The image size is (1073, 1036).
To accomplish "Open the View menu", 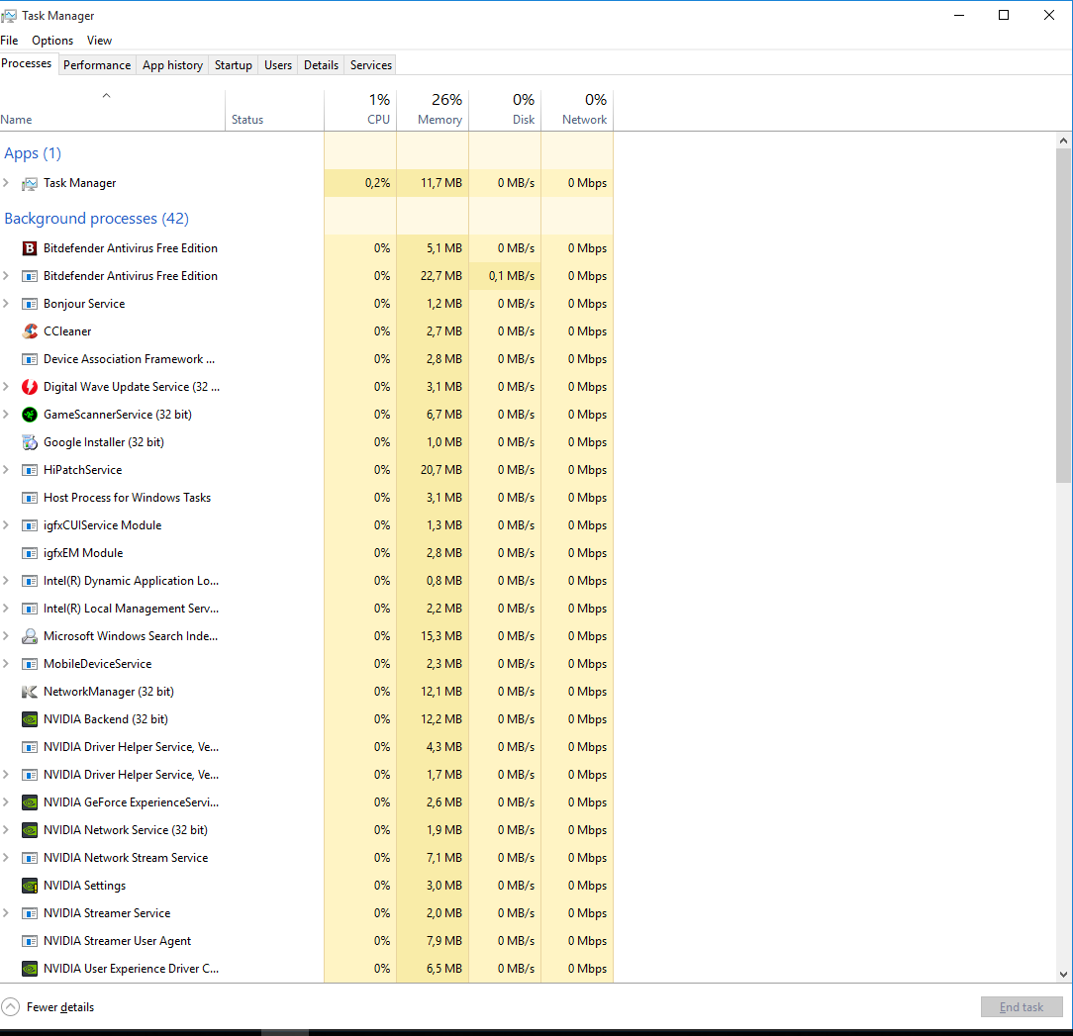I will click(99, 41).
